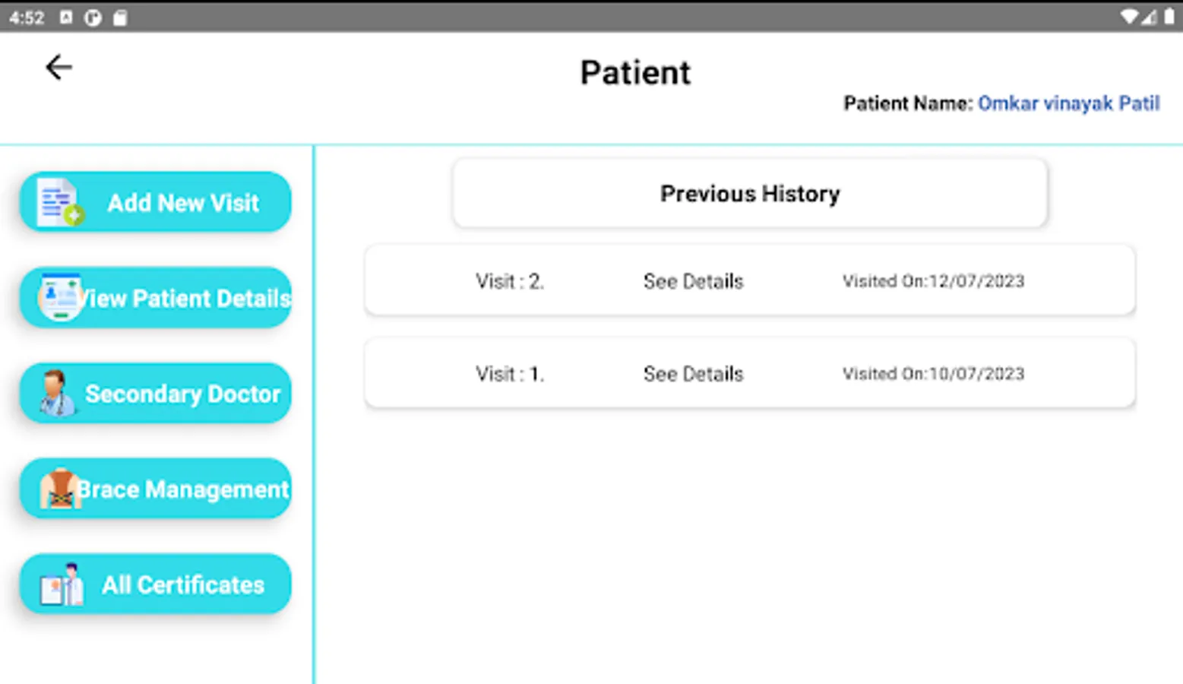Select the Visit 1 label

510,374
